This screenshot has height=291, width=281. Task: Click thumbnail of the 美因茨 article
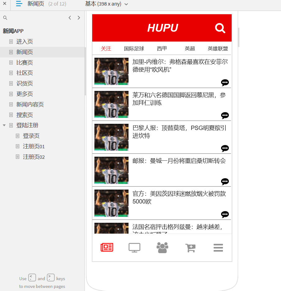pyautogui.click(x=111, y=203)
